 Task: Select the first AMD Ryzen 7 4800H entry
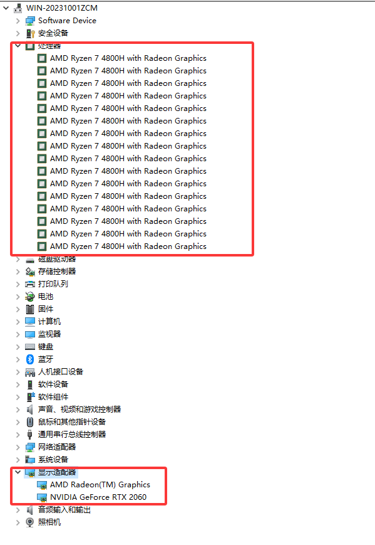point(128,58)
